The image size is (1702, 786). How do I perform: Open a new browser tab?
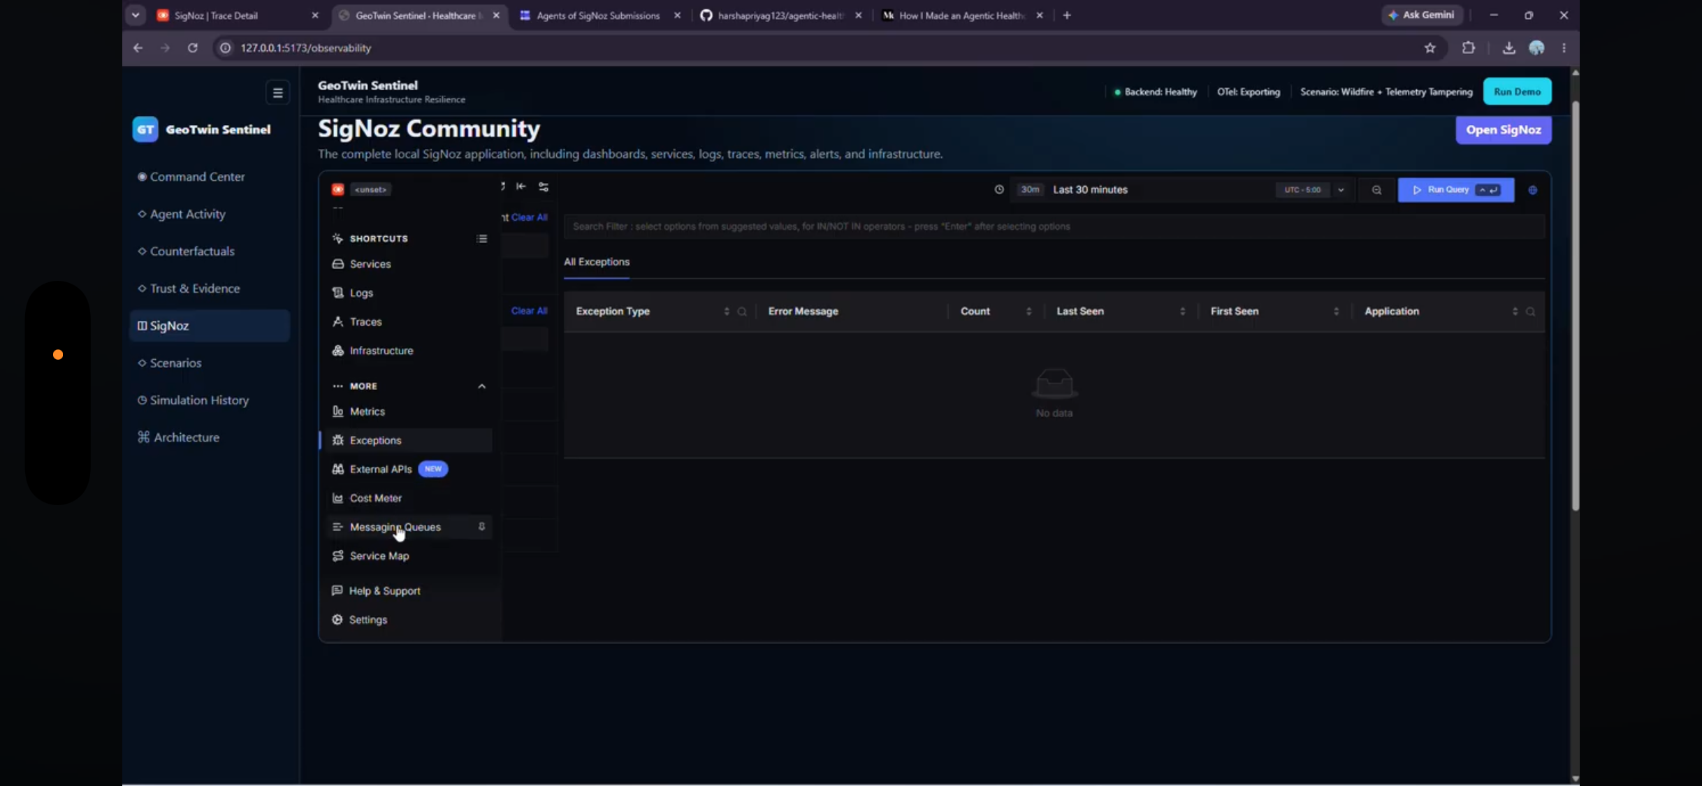[x=1066, y=15]
